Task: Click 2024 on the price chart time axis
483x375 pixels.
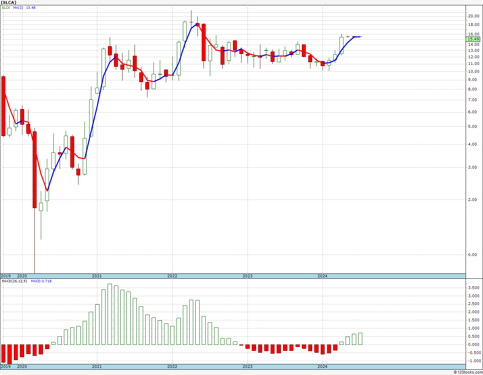Action: coord(322,276)
